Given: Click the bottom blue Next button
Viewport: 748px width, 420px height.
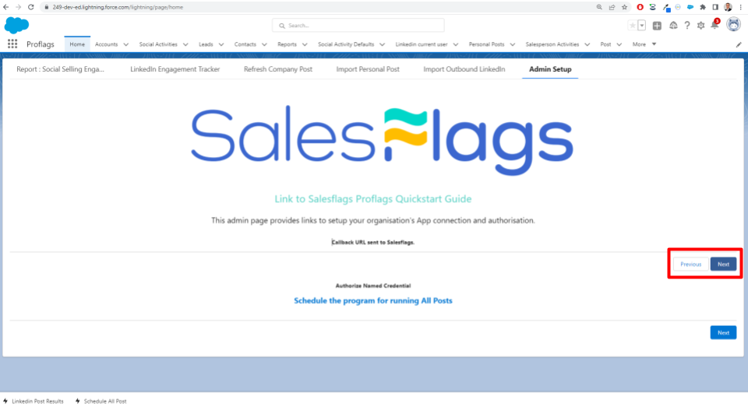Looking at the screenshot, I should click(x=723, y=333).
